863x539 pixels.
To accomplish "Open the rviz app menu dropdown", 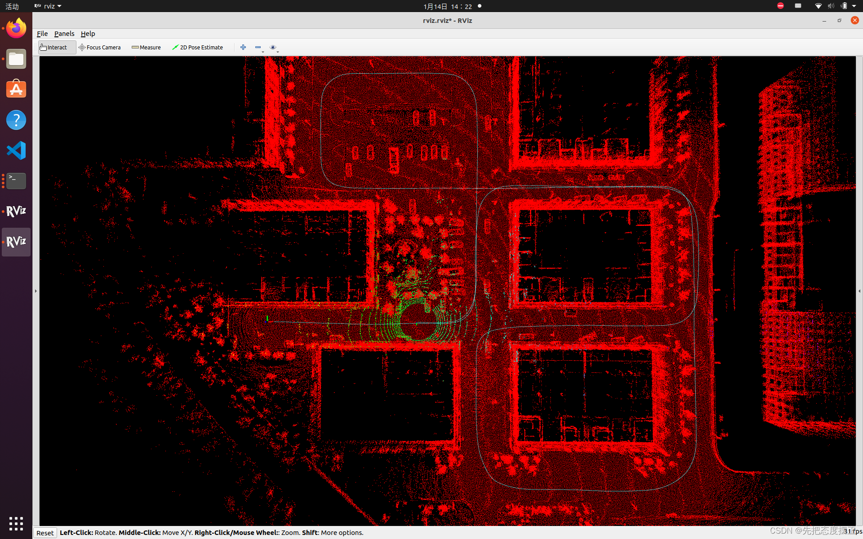I will [x=49, y=6].
